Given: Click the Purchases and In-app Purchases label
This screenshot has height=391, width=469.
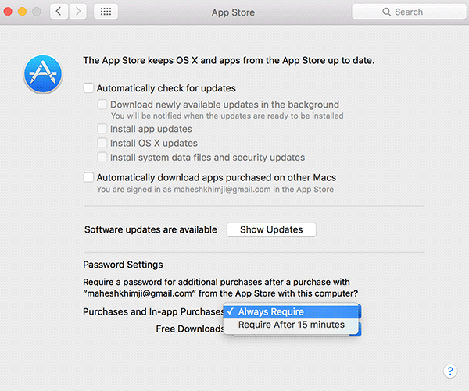Looking at the screenshot, I should (x=153, y=311).
